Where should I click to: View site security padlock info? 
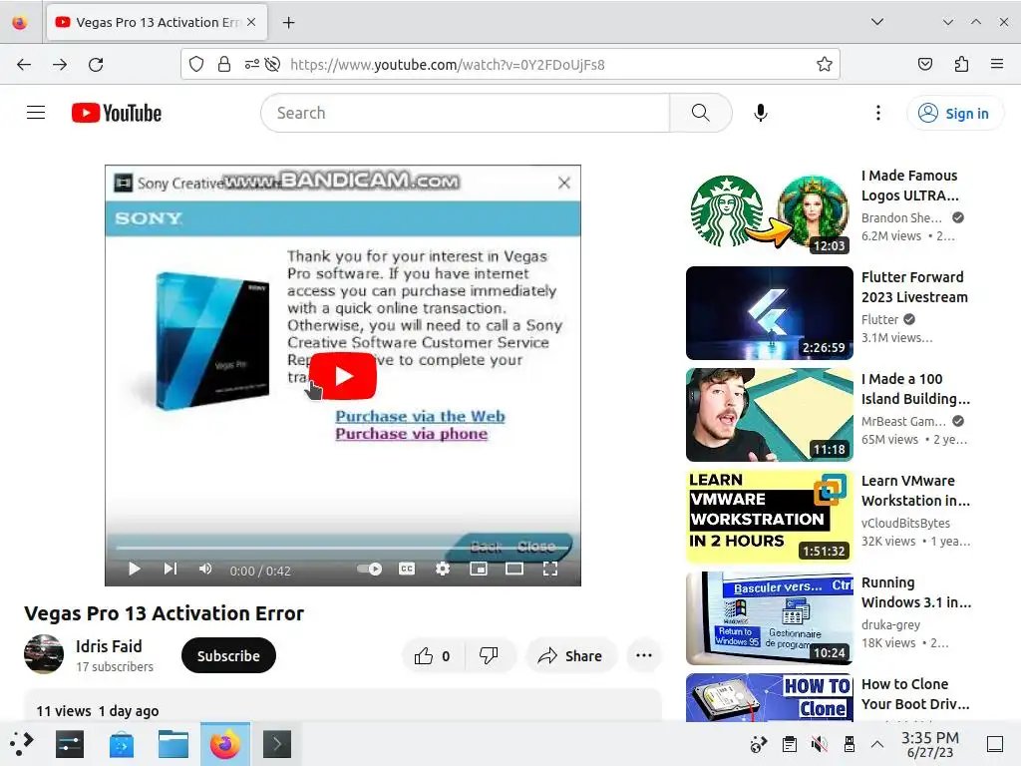pos(224,64)
